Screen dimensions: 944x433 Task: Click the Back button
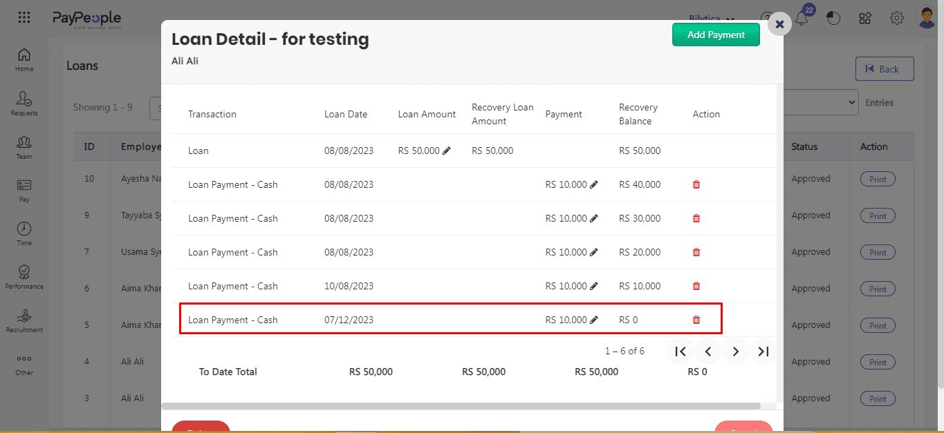[884, 69]
